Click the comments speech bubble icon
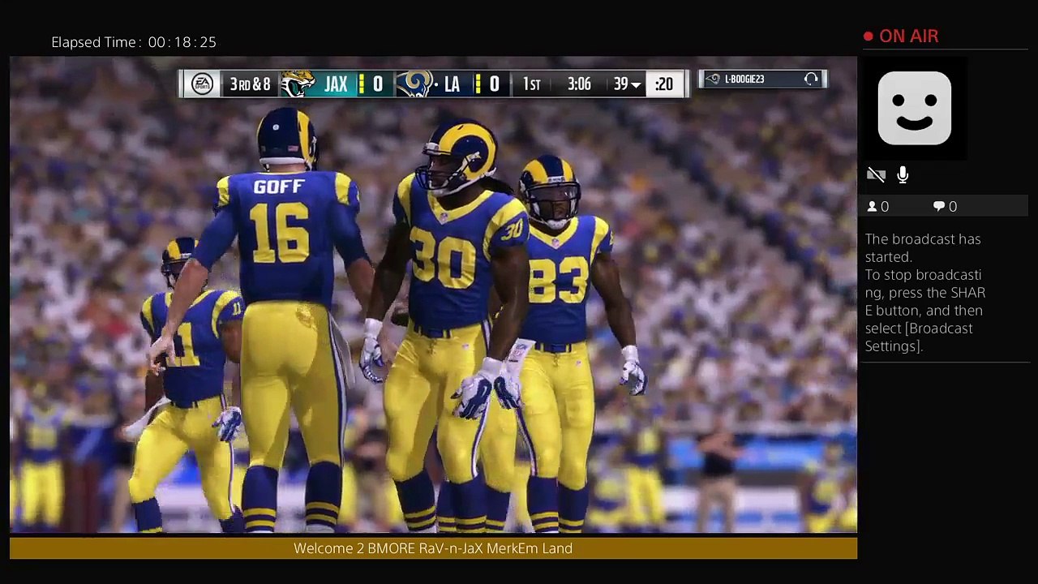The width and height of the screenshot is (1038, 584). click(x=939, y=207)
